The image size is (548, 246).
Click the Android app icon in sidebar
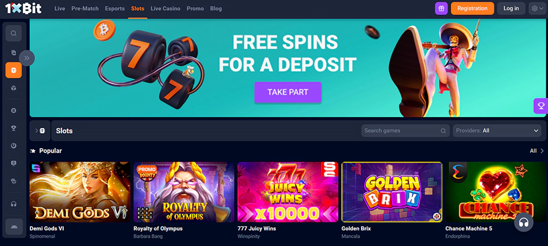point(14,227)
